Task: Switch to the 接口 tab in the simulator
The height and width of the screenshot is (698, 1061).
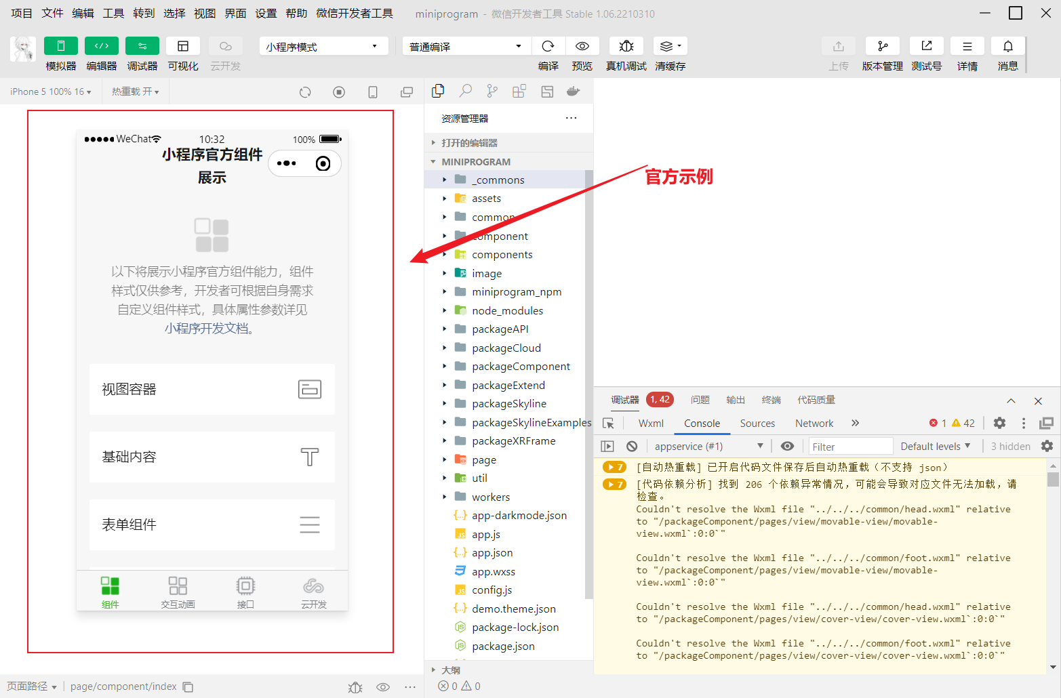Action: [x=245, y=592]
